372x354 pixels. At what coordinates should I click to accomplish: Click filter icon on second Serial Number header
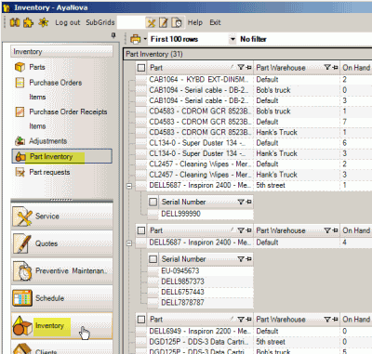point(241,259)
